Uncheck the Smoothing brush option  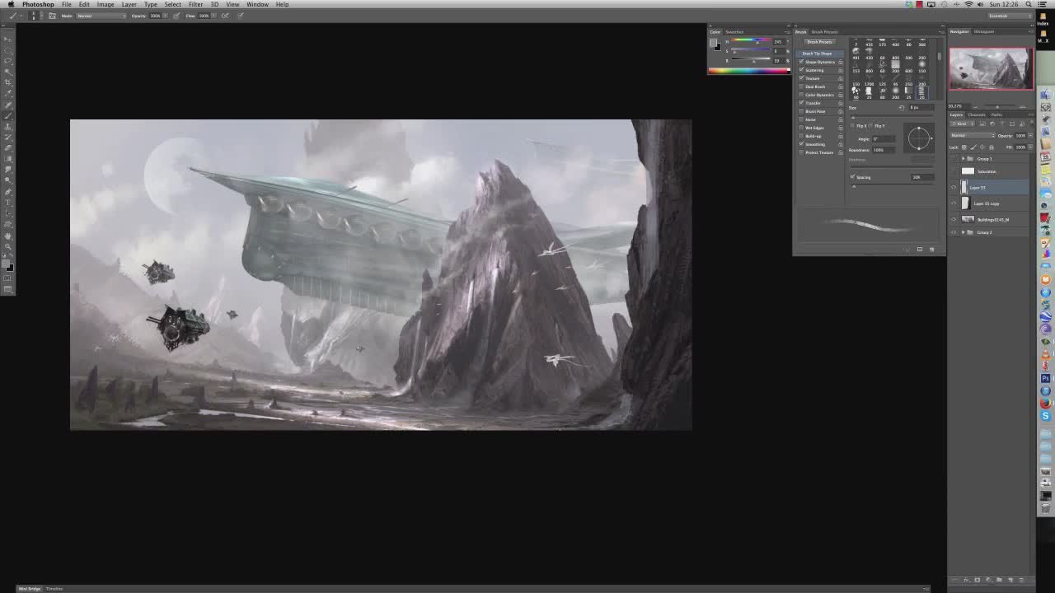[801, 144]
